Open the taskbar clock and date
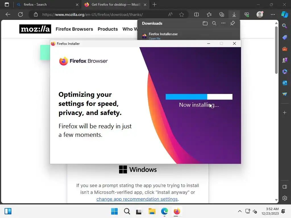Viewport: 291px width, 218px height. [270, 211]
